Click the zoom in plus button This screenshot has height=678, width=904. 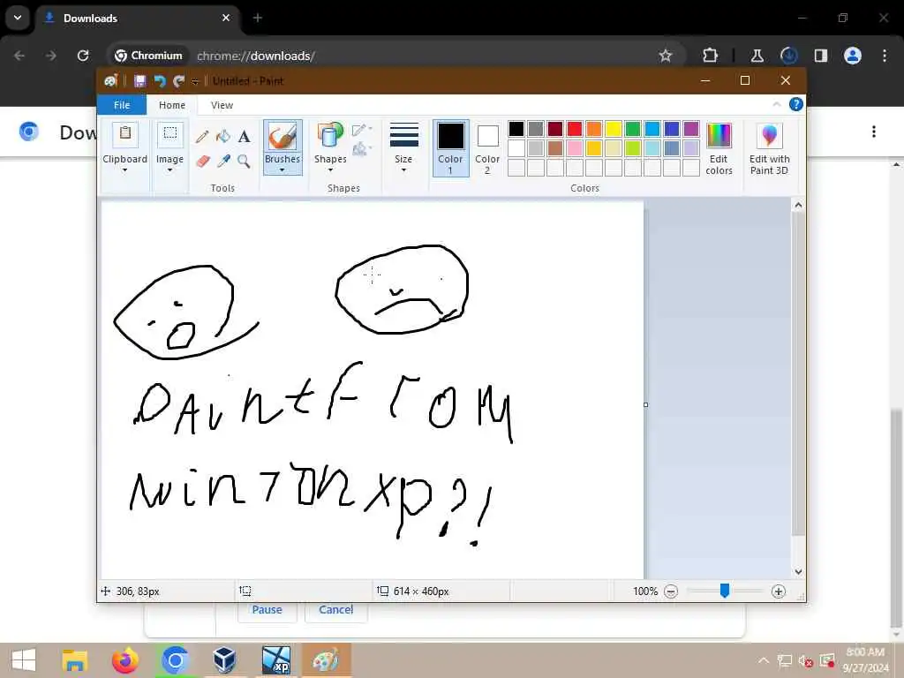click(779, 591)
